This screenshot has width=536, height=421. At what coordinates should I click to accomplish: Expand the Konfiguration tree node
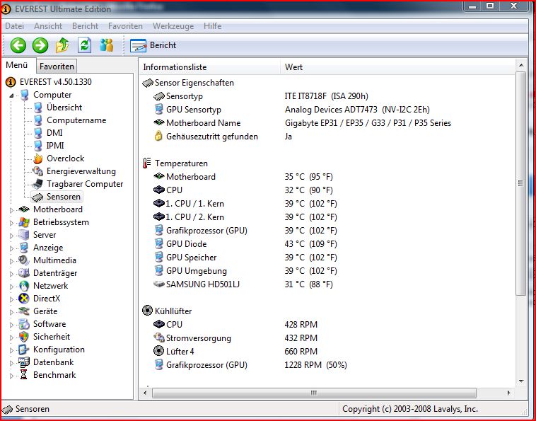click(11, 350)
